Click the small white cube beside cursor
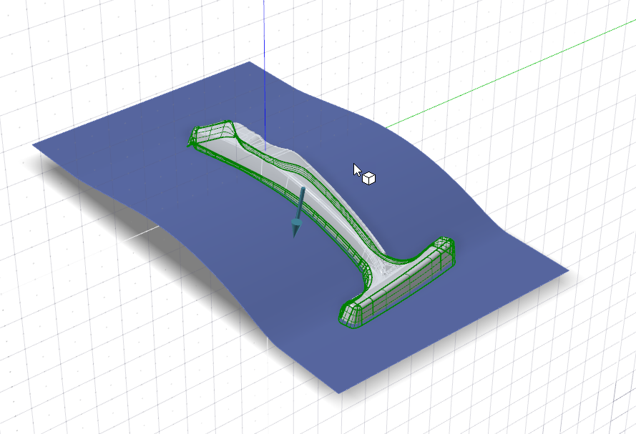The image size is (636, 434). [x=369, y=178]
